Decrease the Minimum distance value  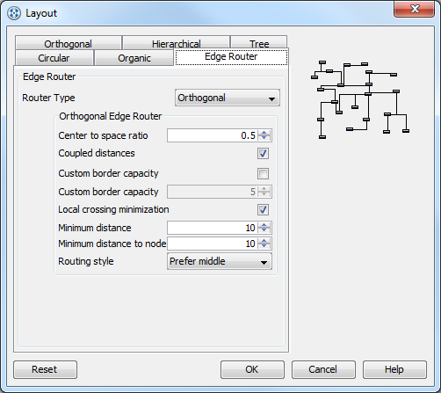264,230
